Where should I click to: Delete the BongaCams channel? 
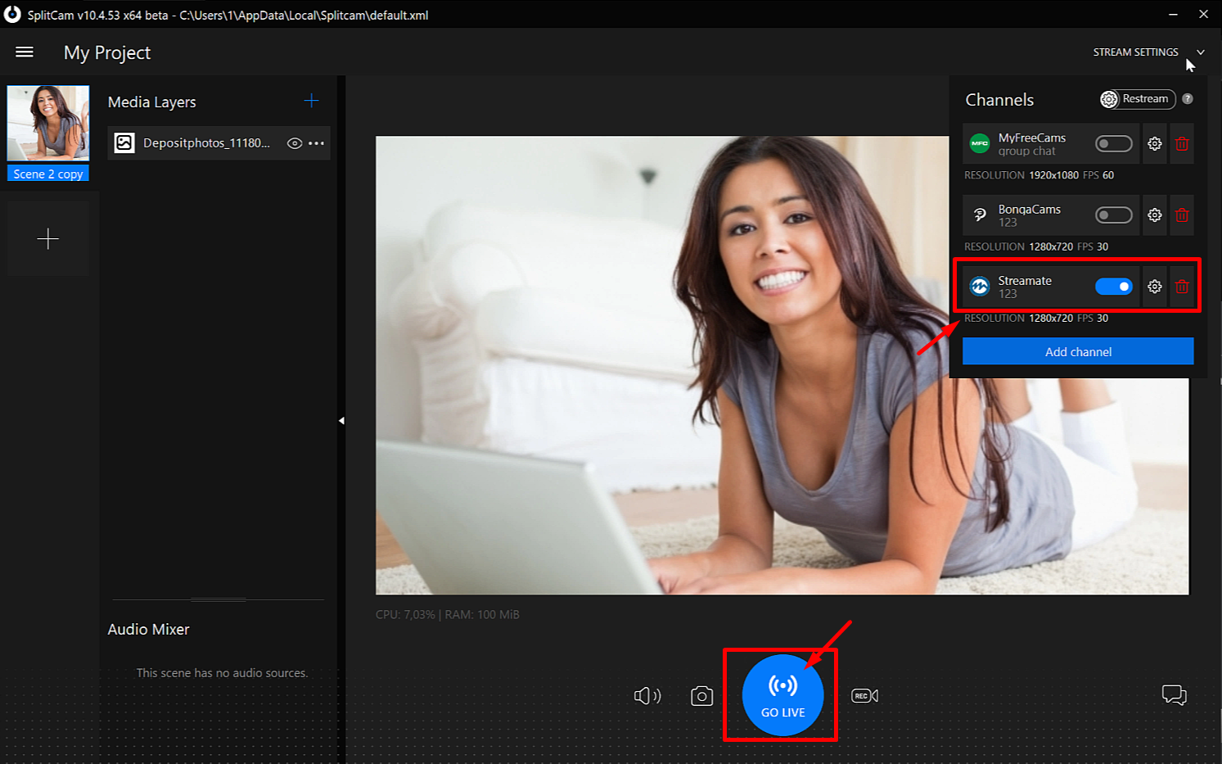[1182, 215]
